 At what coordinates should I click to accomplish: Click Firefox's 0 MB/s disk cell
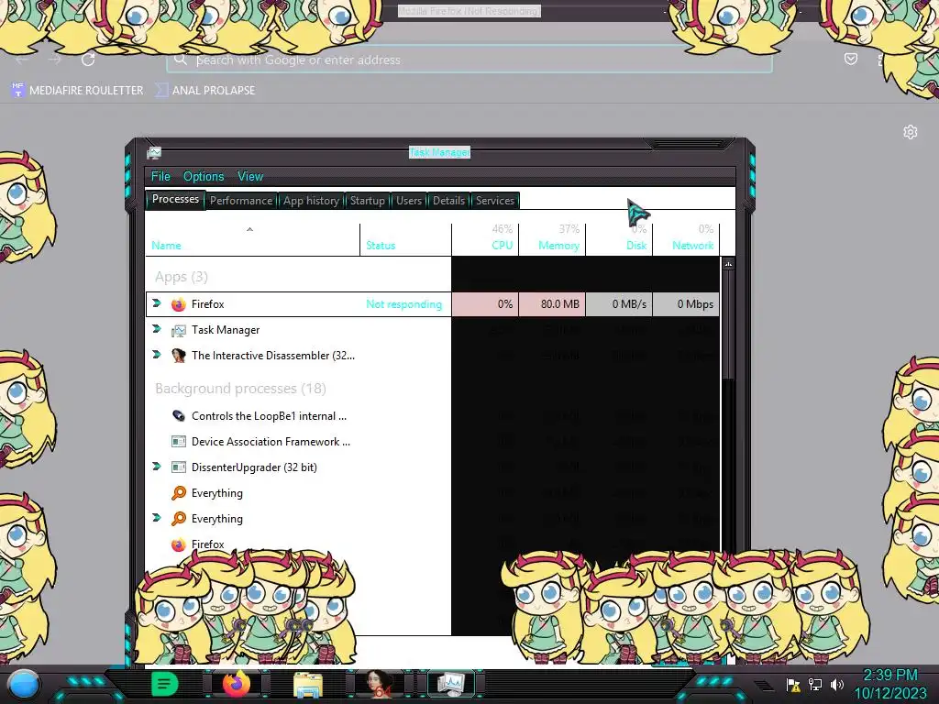(619, 304)
